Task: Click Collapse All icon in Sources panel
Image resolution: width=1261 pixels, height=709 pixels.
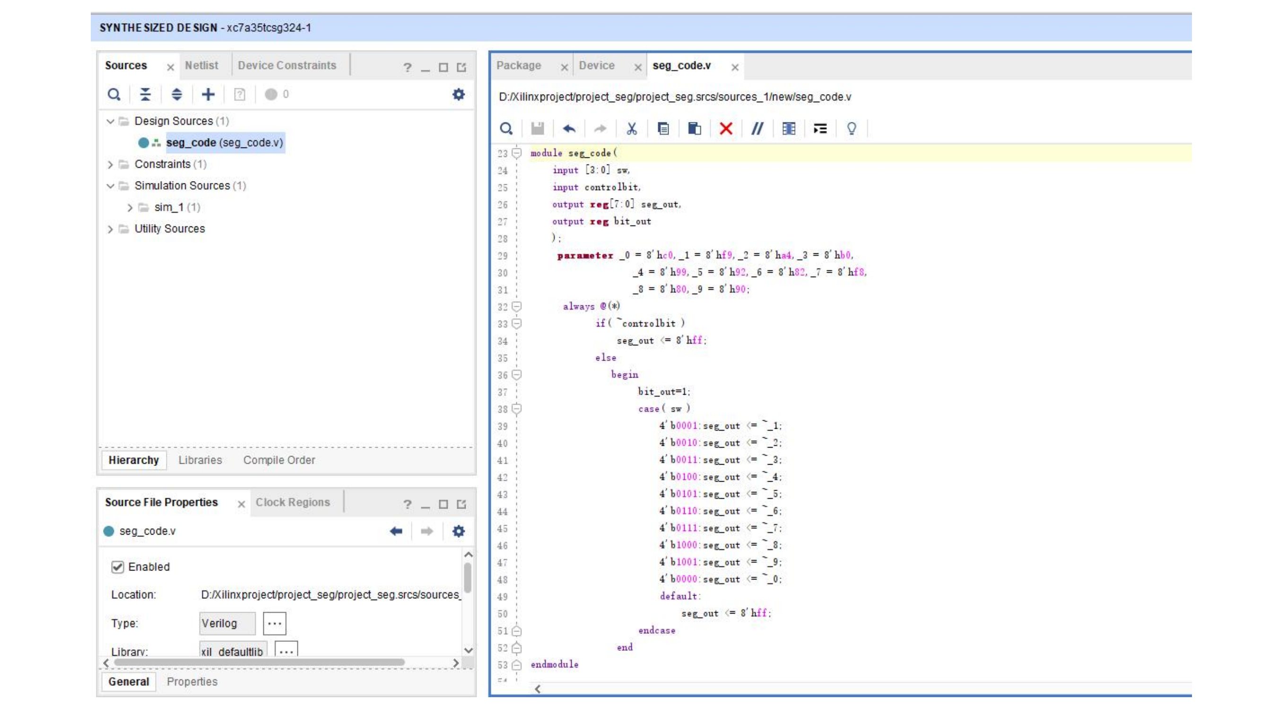Action: point(145,95)
